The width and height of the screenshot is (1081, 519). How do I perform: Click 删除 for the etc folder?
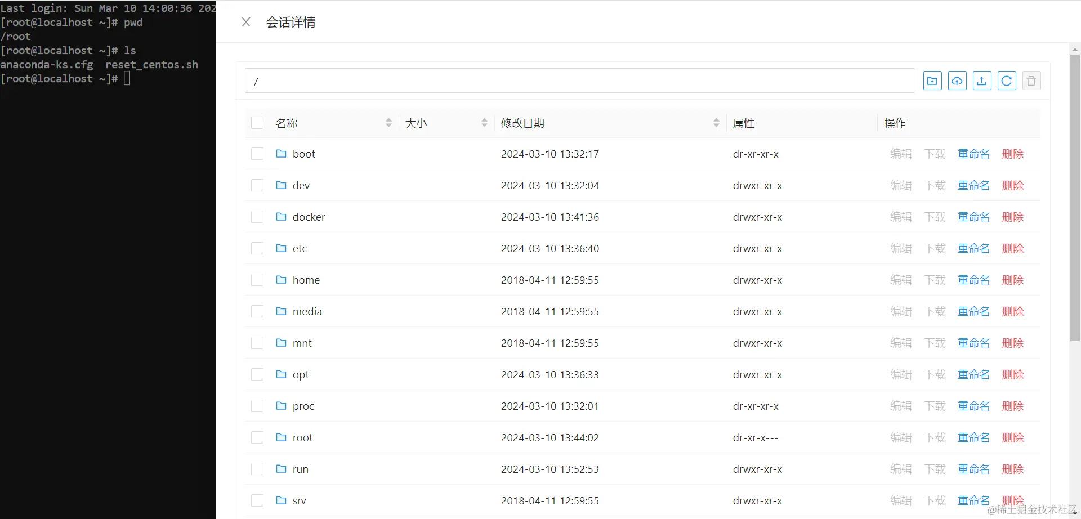pos(1013,248)
